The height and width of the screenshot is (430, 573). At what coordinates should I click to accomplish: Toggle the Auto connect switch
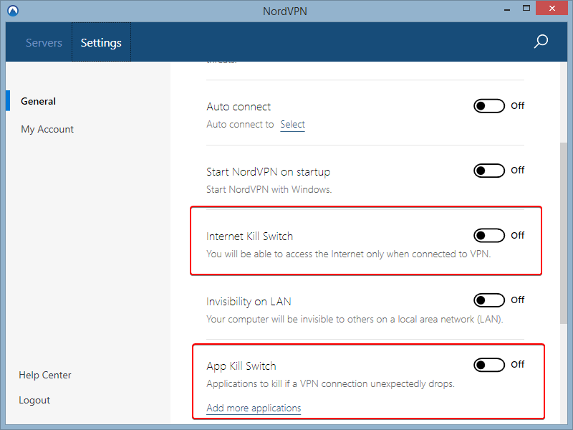(489, 106)
